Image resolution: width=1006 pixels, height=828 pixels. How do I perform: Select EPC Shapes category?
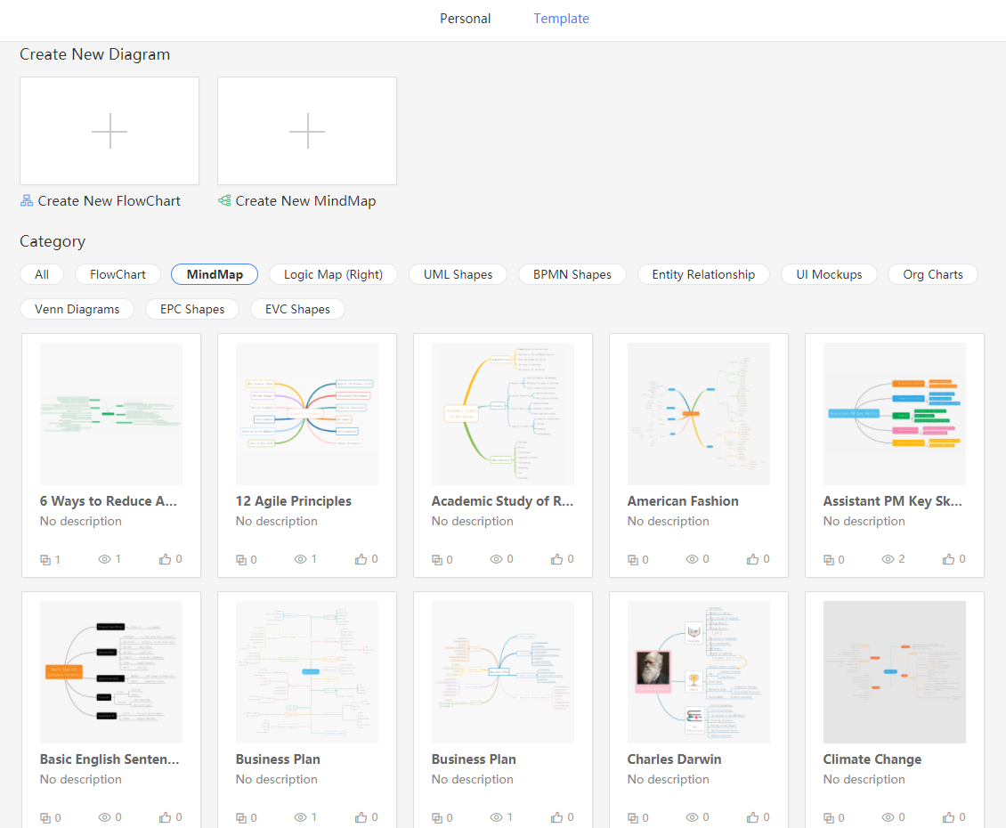tap(192, 309)
